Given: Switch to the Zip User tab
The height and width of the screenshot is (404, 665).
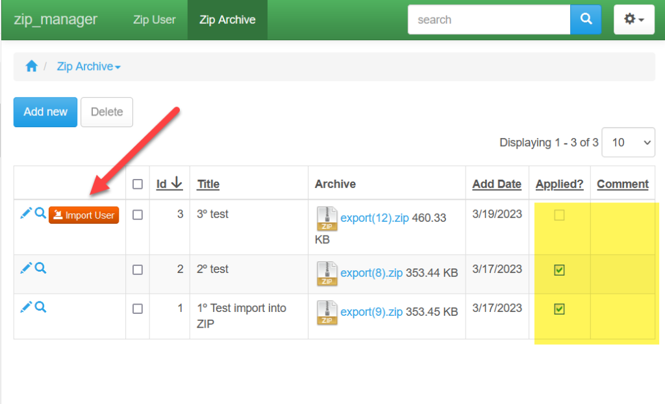Looking at the screenshot, I should coord(154,19).
